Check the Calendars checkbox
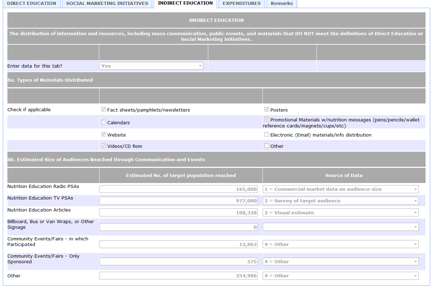The width and height of the screenshot is (434, 290). (103, 122)
